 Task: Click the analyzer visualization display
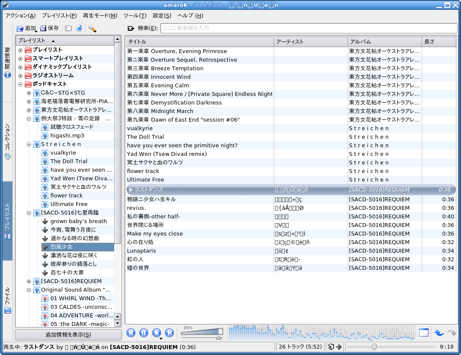(x=322, y=333)
